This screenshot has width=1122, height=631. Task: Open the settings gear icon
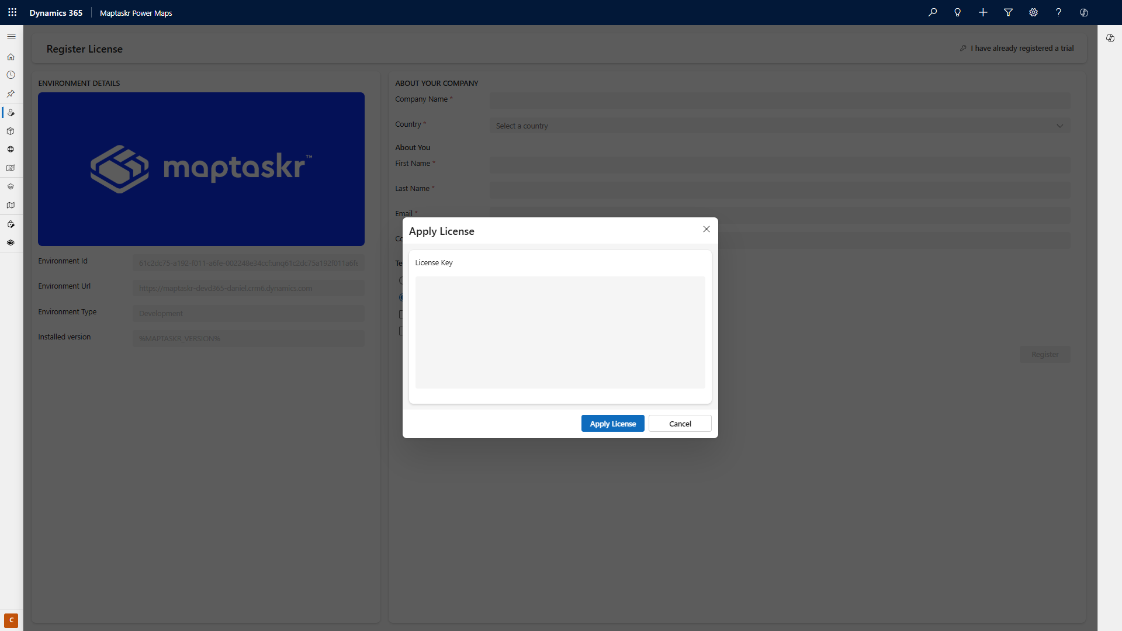[1033, 12]
